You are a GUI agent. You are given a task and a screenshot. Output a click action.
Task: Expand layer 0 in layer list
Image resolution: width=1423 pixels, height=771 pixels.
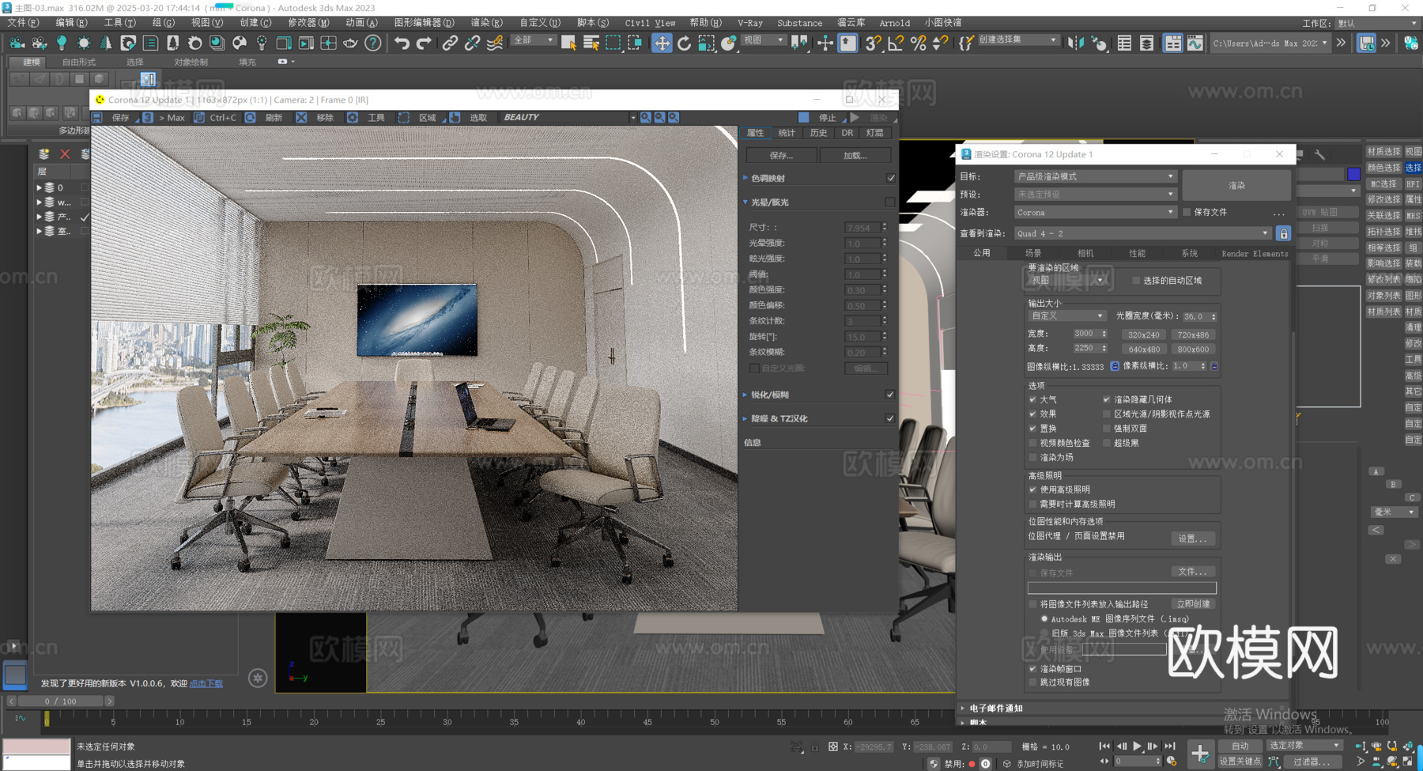coord(39,187)
